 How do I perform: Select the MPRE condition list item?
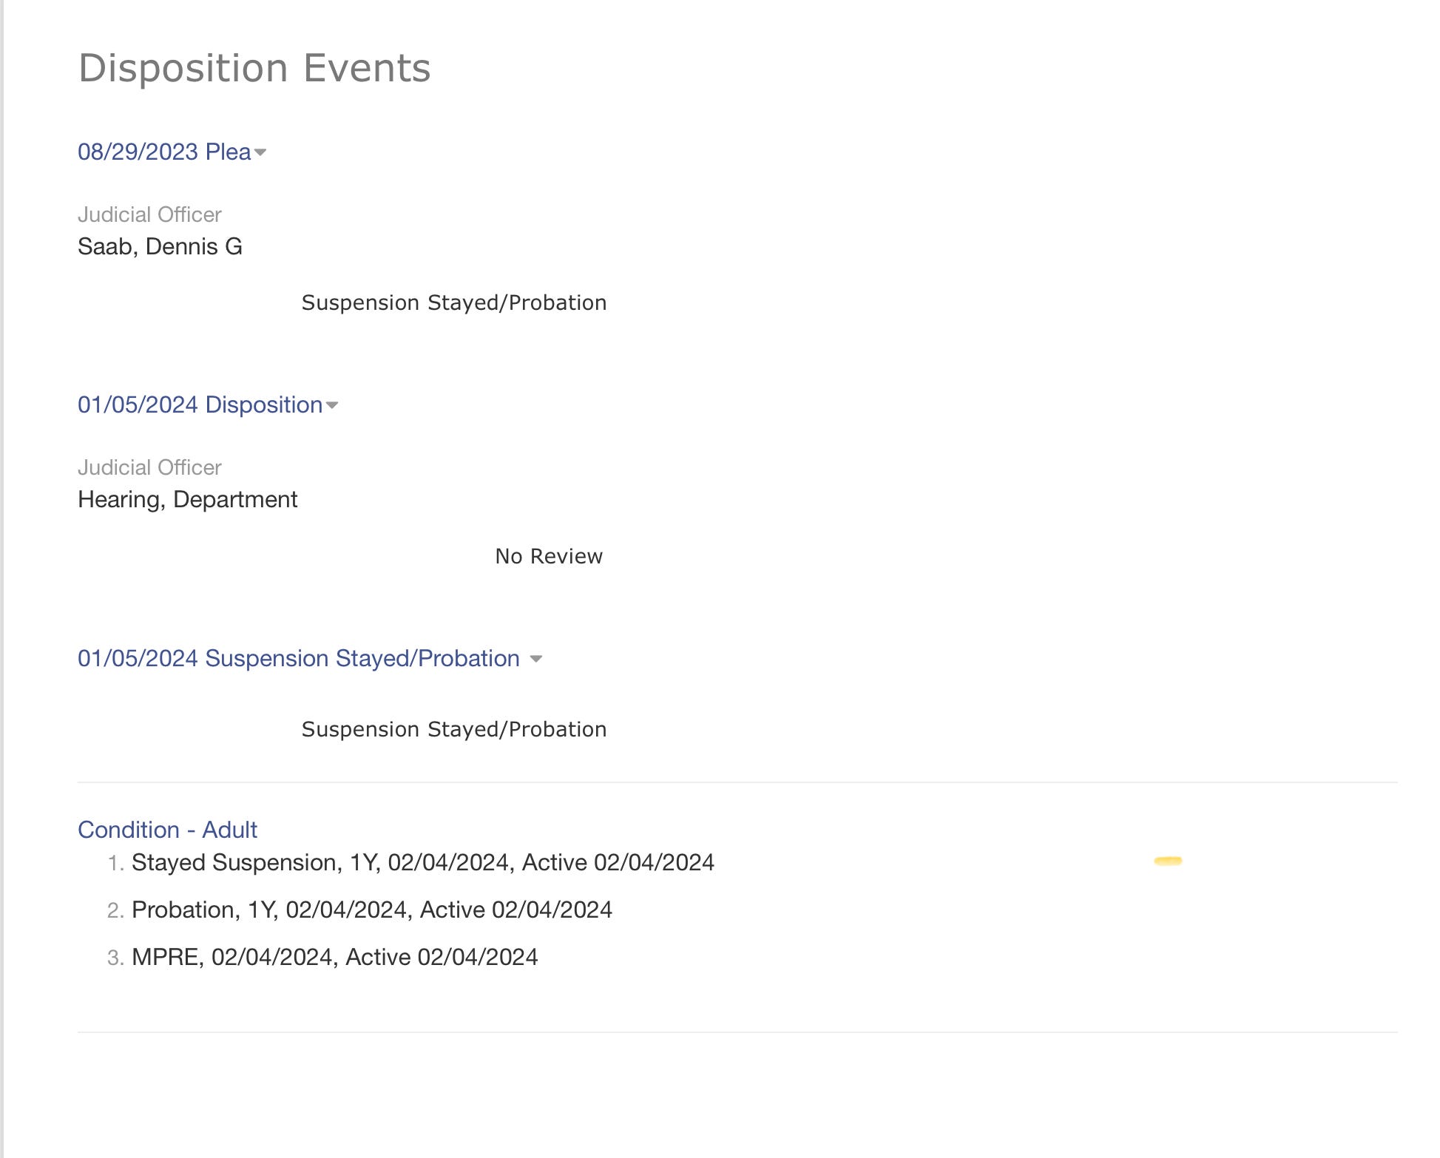(x=334, y=957)
